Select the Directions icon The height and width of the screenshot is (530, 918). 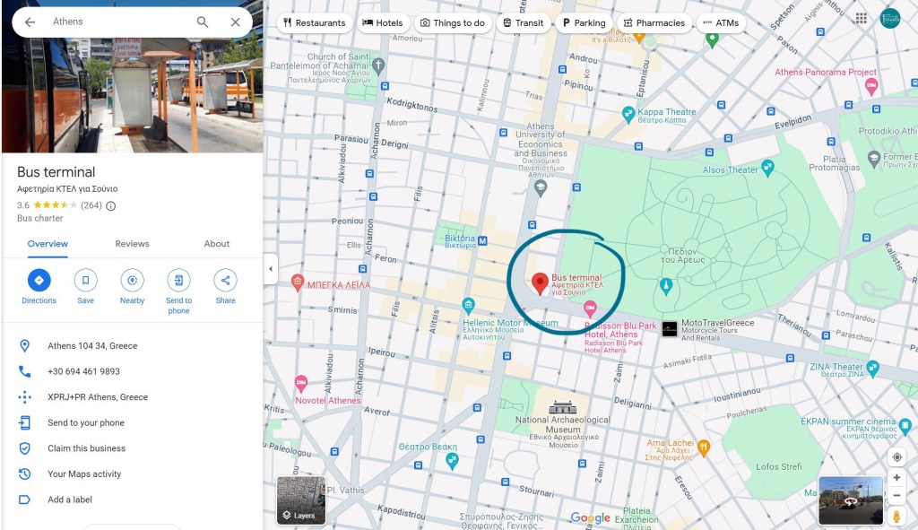tap(39, 280)
